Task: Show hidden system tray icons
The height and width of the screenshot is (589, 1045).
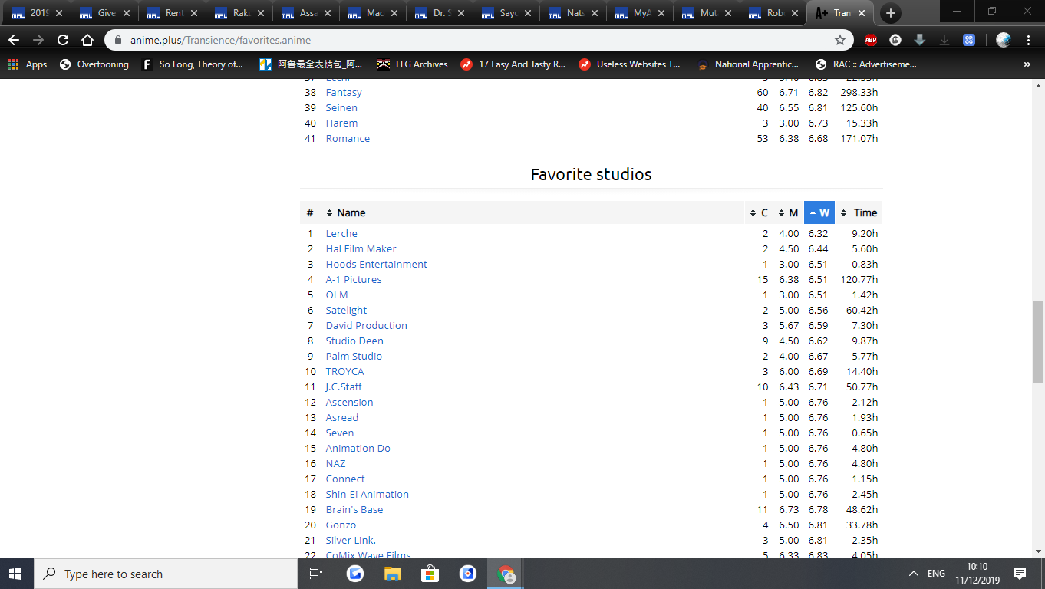Action: [913, 574]
